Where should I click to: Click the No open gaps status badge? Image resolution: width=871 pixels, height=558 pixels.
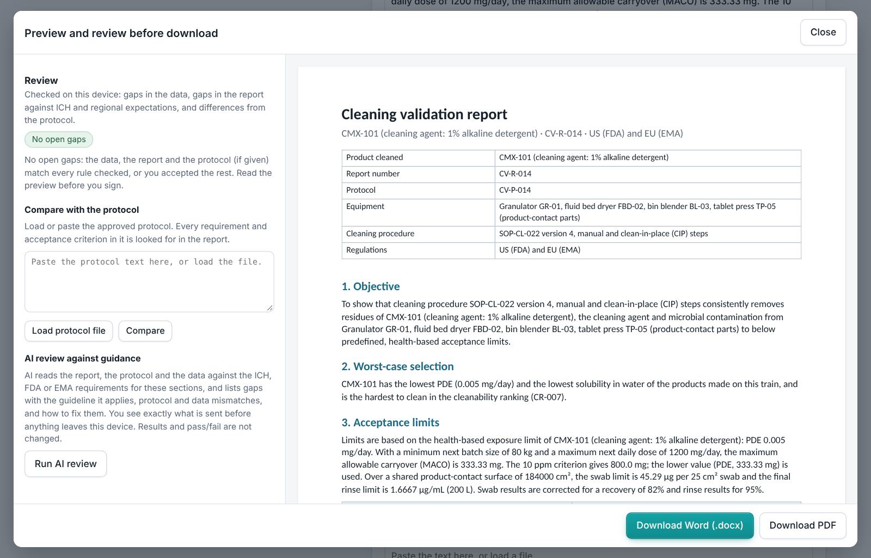click(59, 139)
